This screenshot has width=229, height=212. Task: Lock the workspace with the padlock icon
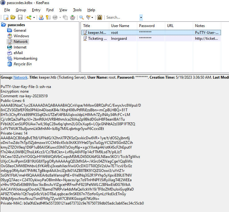click(100, 17)
